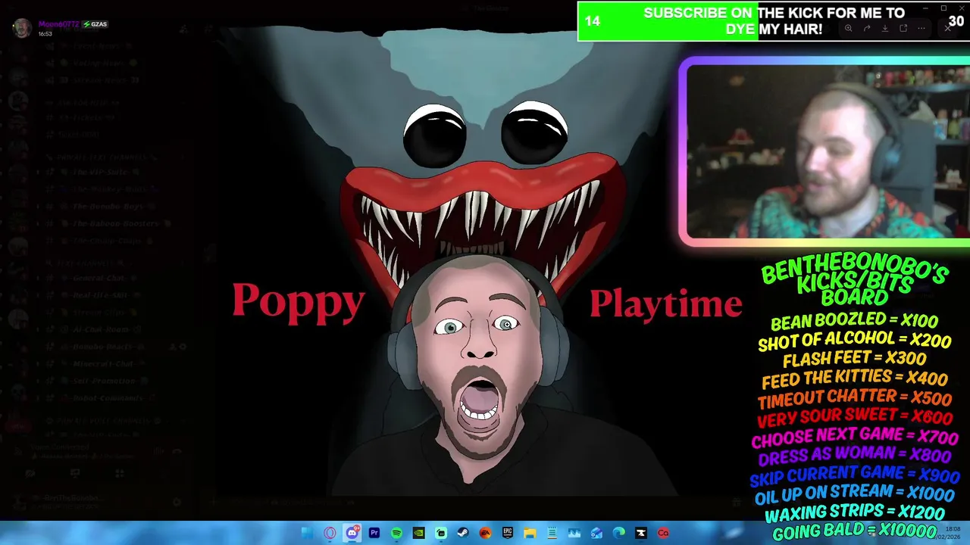Open the red Ca app in the taskbar
The height and width of the screenshot is (545, 970).
[x=663, y=533]
